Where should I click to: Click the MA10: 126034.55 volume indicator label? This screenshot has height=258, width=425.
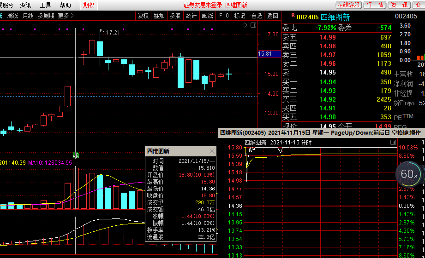(50, 163)
